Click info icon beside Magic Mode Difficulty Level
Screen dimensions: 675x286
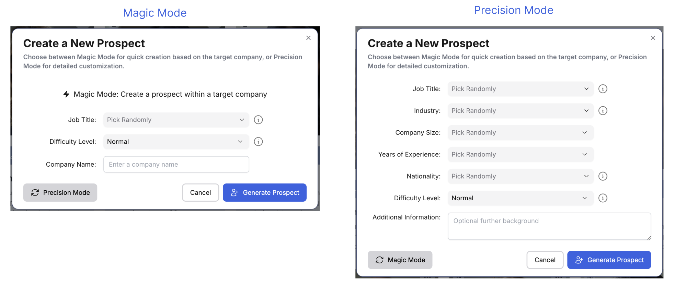point(258,142)
